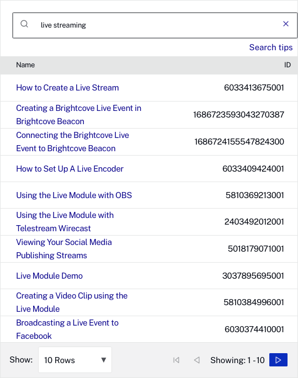Screen dimensions: 298x378
Task: Select ID 1686724155547824300
Action: coord(239,141)
